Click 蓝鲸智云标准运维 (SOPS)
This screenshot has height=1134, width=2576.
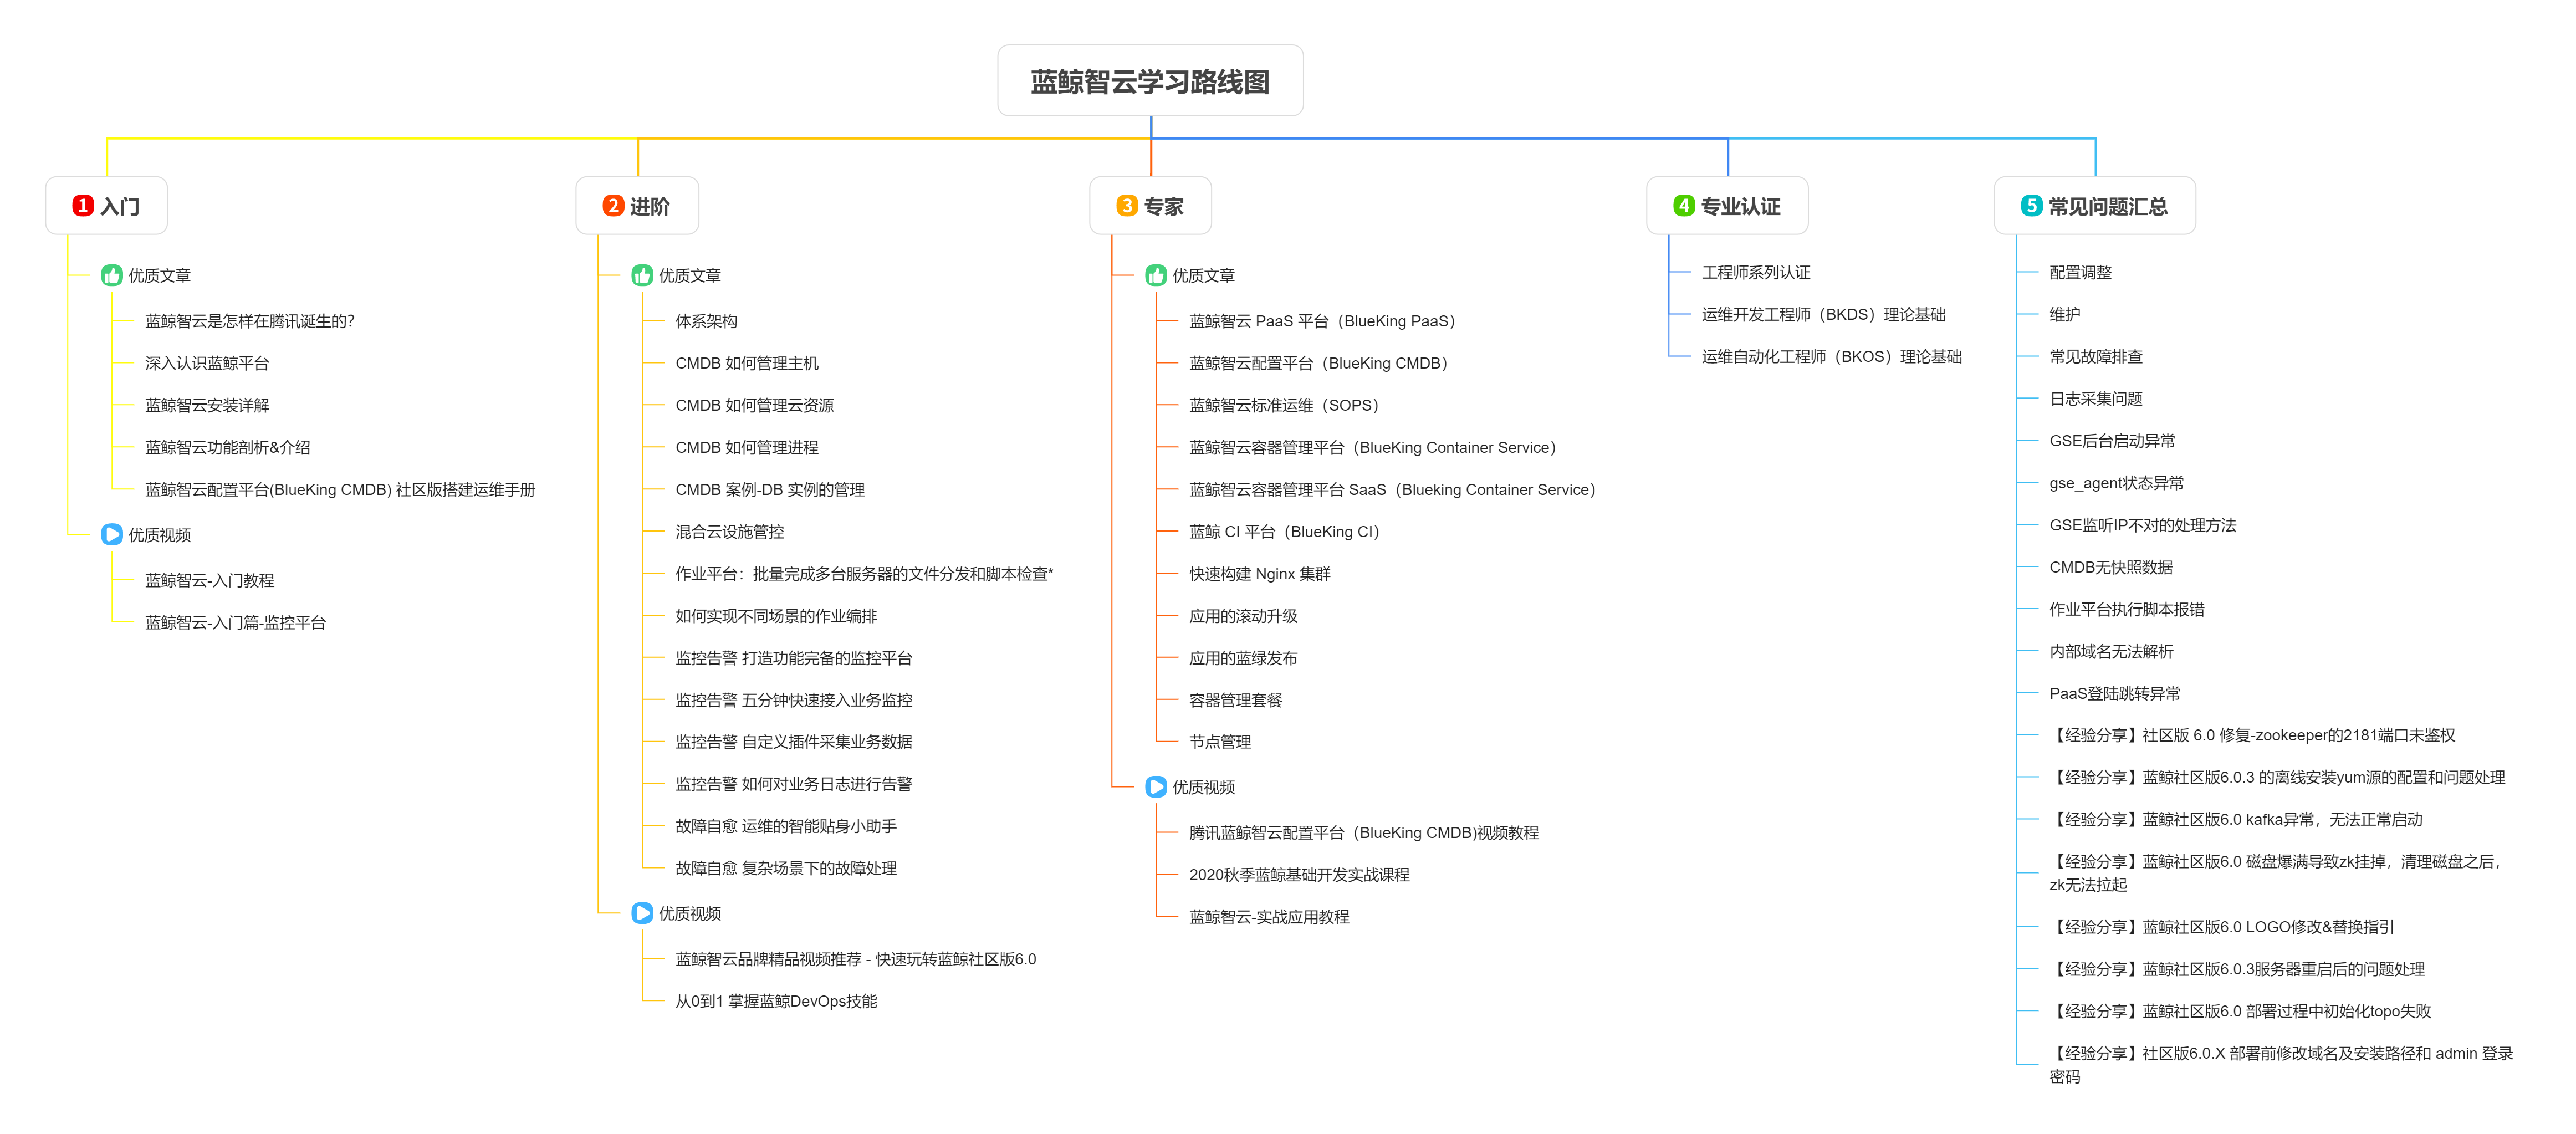pyautogui.click(x=1286, y=405)
